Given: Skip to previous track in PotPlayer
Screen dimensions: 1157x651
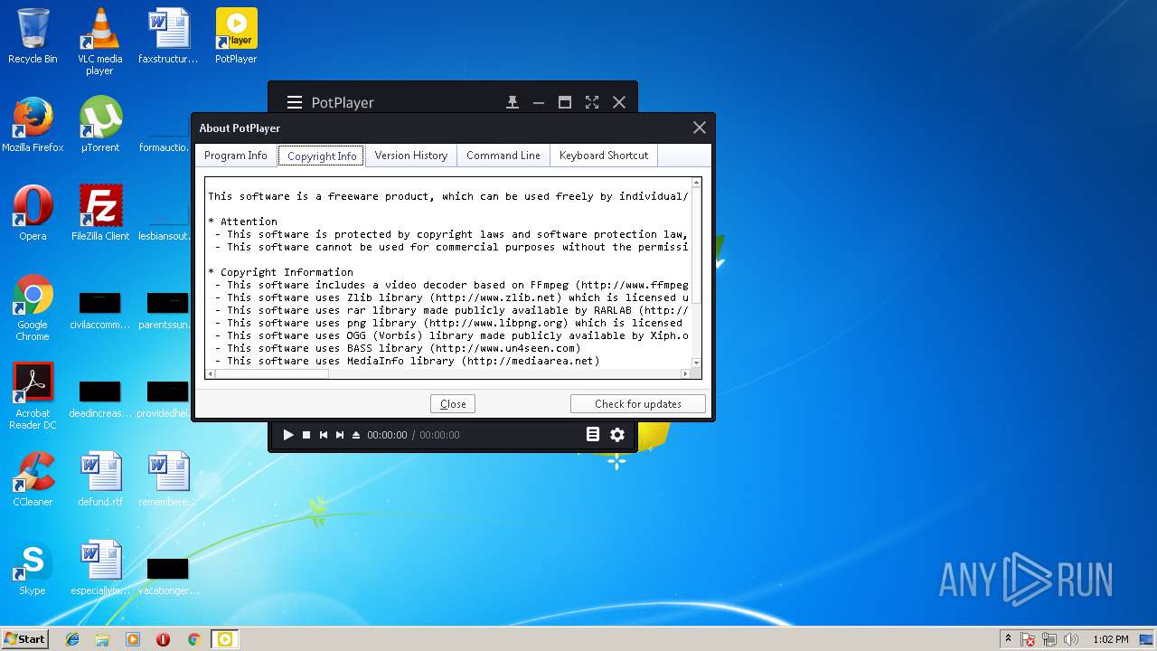Looking at the screenshot, I should 324,435.
